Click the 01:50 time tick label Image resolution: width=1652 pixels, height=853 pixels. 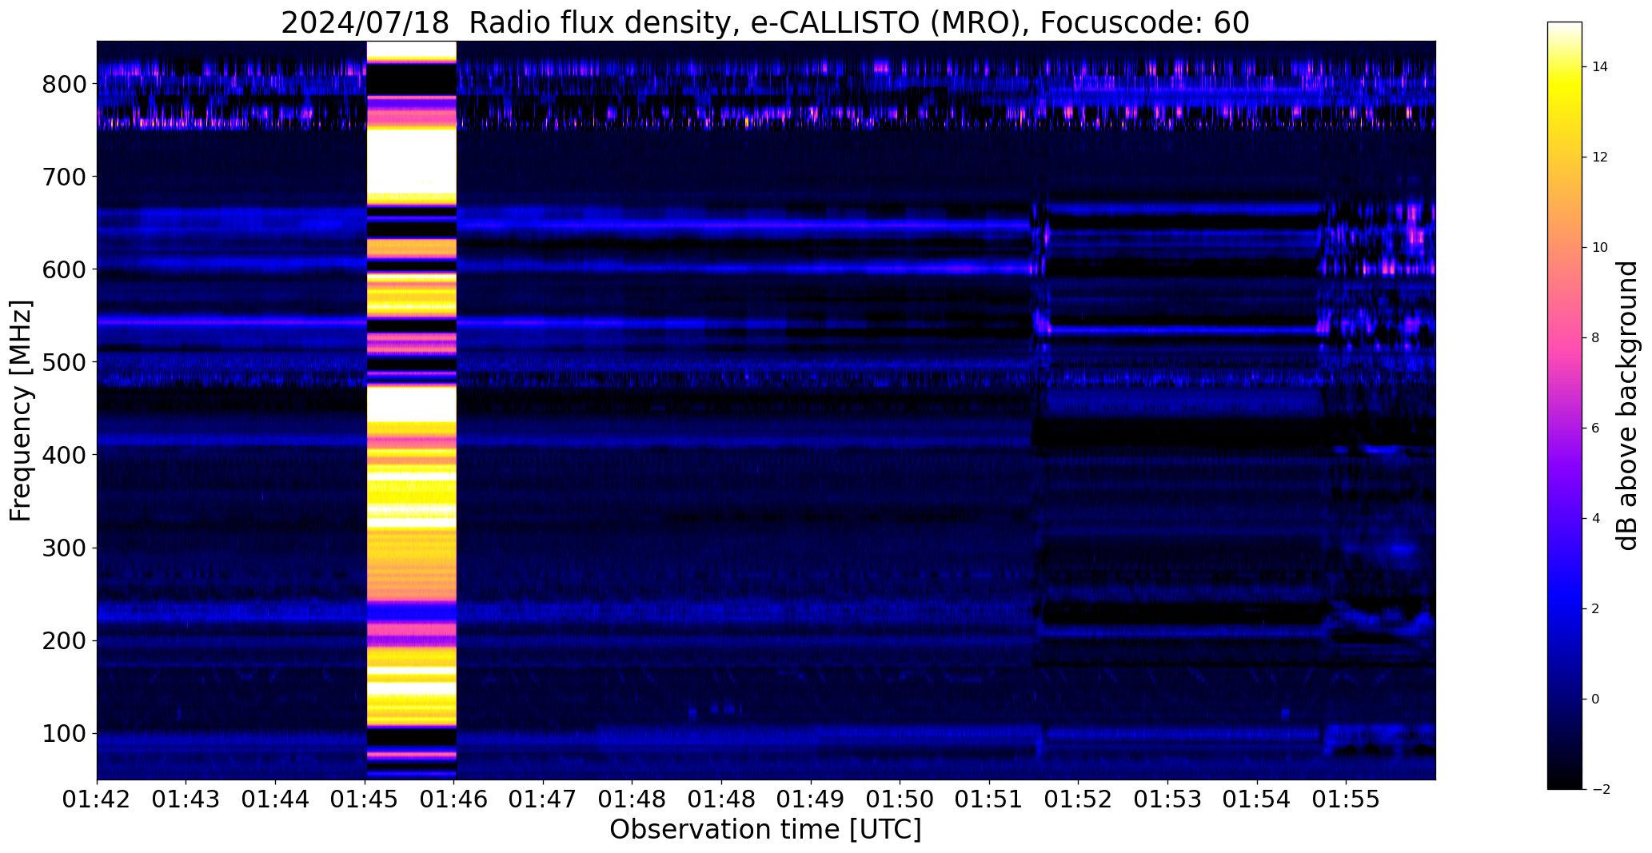[x=900, y=799]
